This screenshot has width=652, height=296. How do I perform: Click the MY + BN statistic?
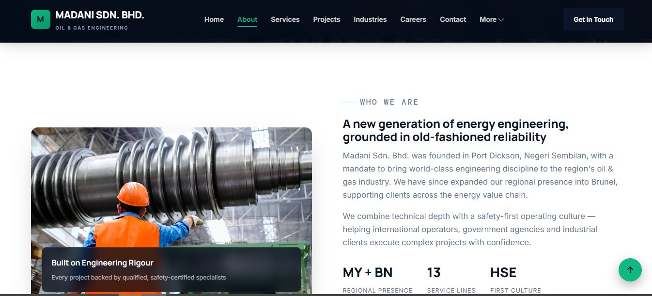(368, 273)
